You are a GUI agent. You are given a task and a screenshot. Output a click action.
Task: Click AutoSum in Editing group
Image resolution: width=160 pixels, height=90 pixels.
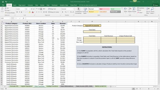tap(141, 8)
